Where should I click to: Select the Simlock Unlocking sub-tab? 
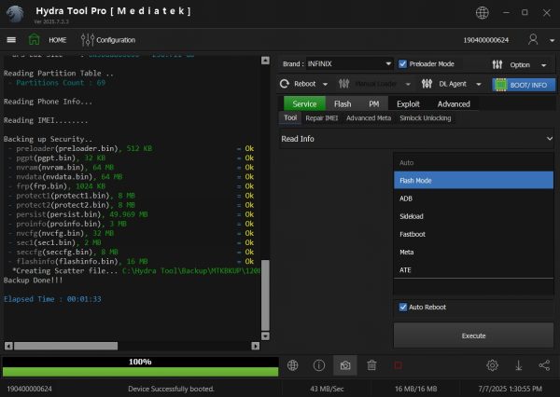pyautogui.click(x=425, y=118)
